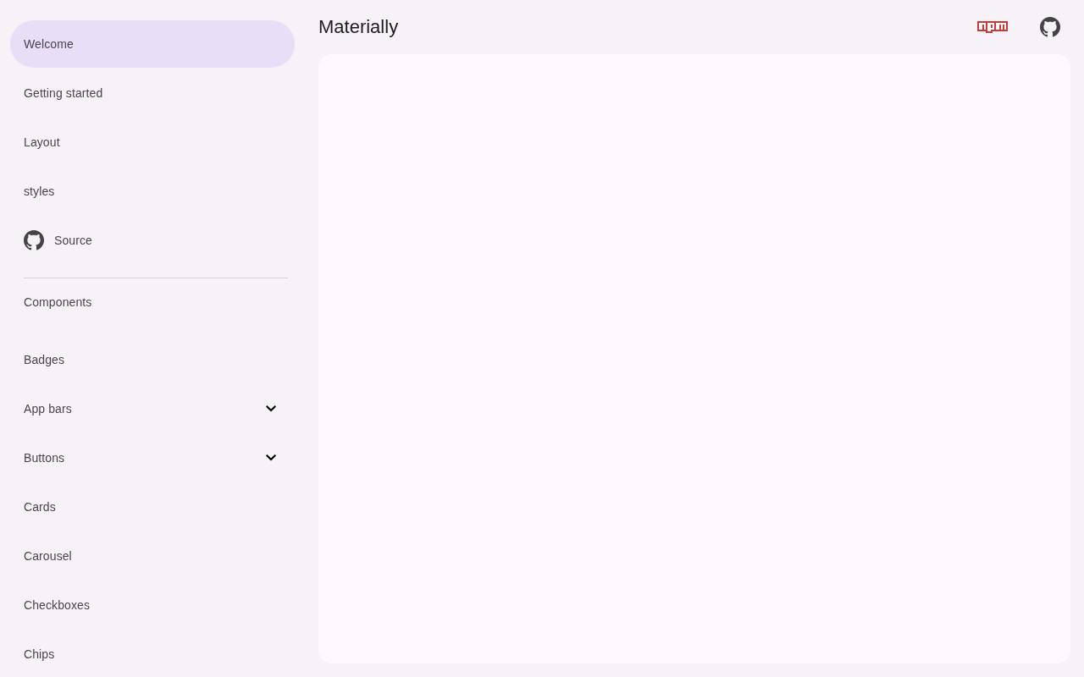Navigate to Badges component page
The height and width of the screenshot is (677, 1084).
click(44, 360)
